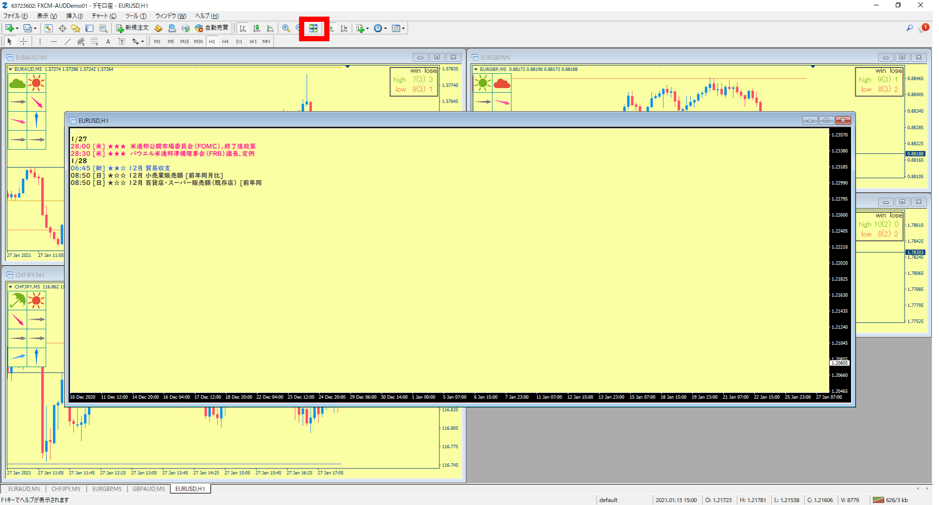Screen dimensions: 939x505
Task: Switch to bar chart display
Action: pos(243,28)
